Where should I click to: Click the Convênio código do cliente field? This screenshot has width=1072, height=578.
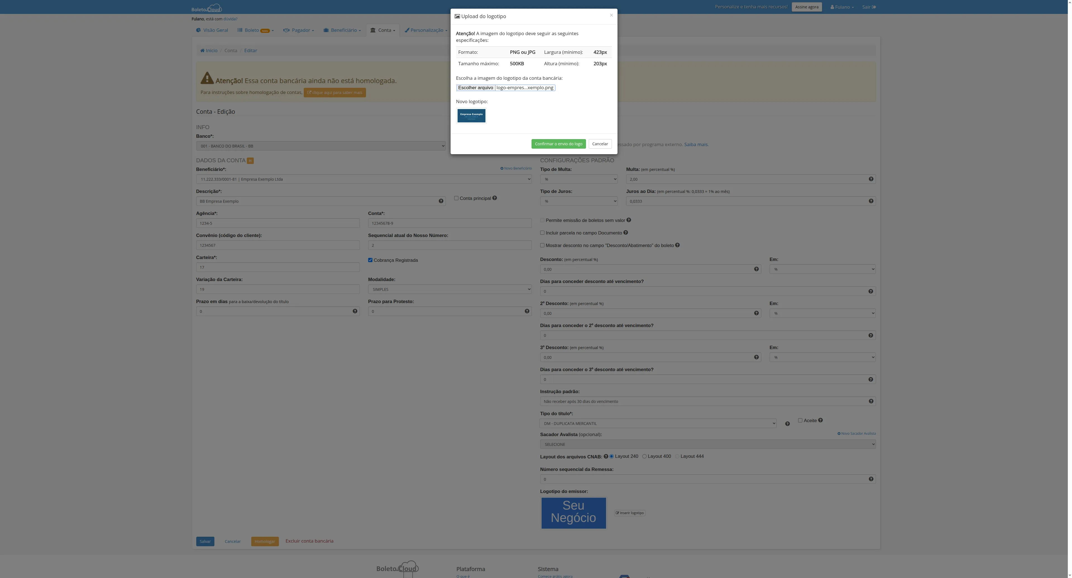pos(277,245)
